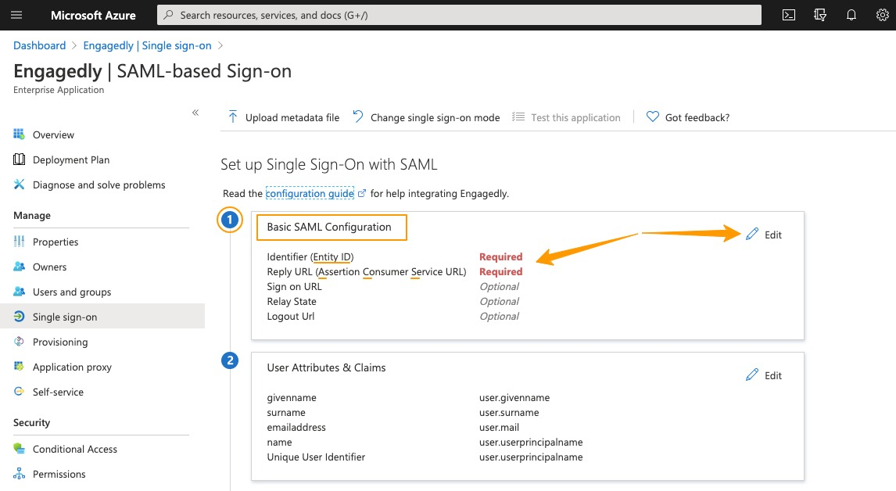This screenshot has height=491, width=896.
Task: Click the Users and groups icon
Action: point(19,292)
